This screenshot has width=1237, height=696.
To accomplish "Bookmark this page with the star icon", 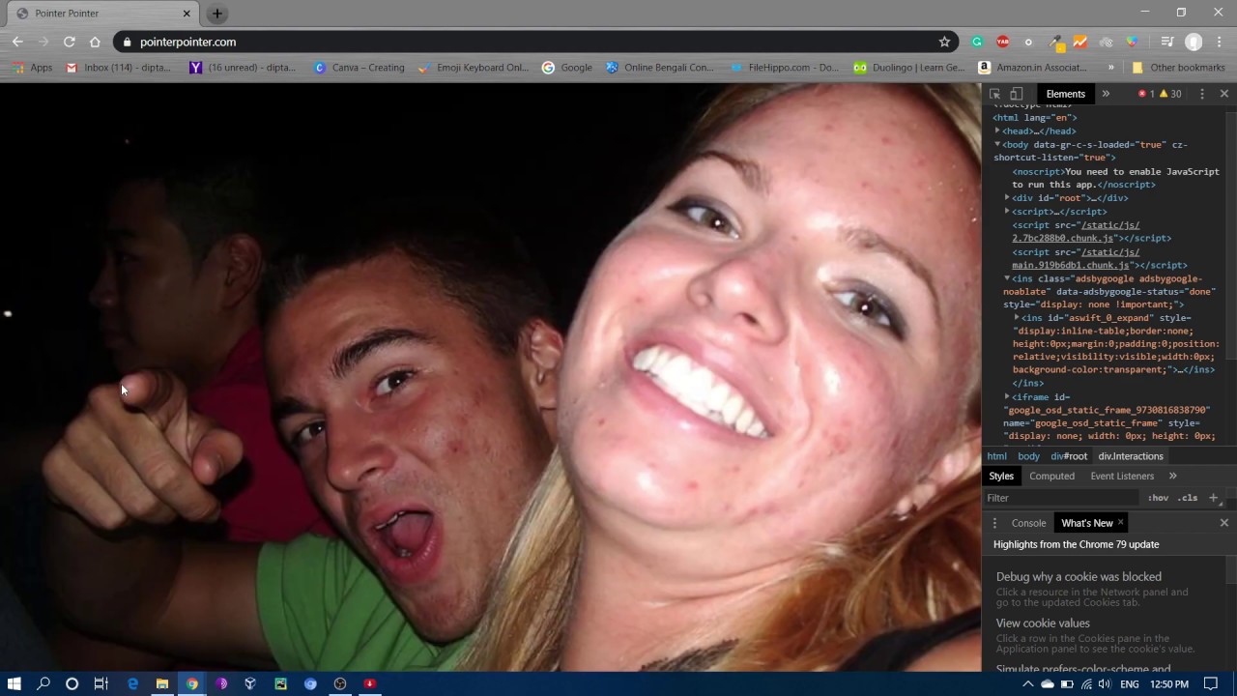I will click(944, 42).
